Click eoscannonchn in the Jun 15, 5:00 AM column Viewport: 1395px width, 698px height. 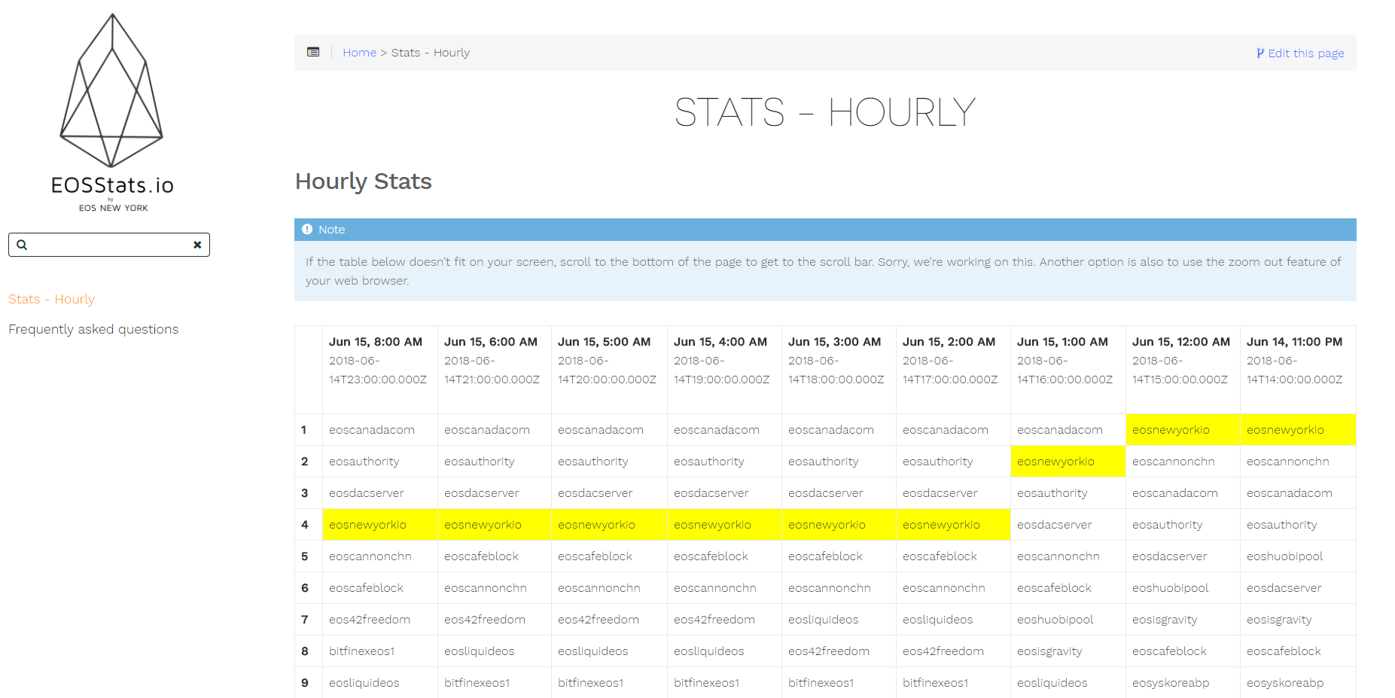pos(599,588)
